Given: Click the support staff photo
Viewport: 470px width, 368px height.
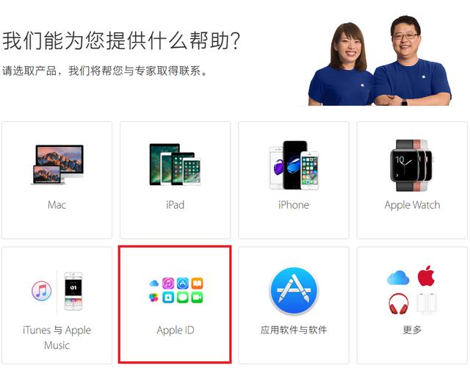Looking at the screenshot, I should coord(380,60).
